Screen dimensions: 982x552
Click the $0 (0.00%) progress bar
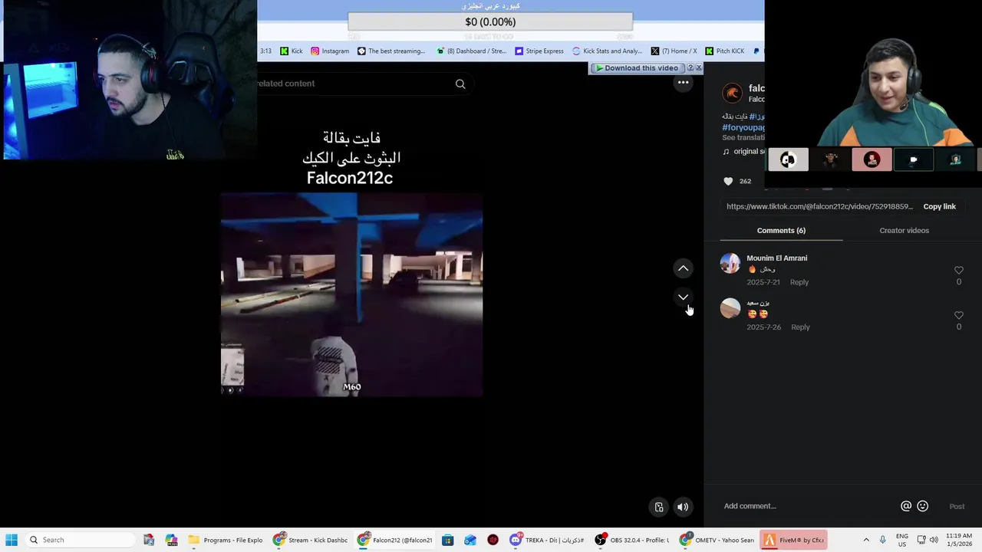coord(490,21)
